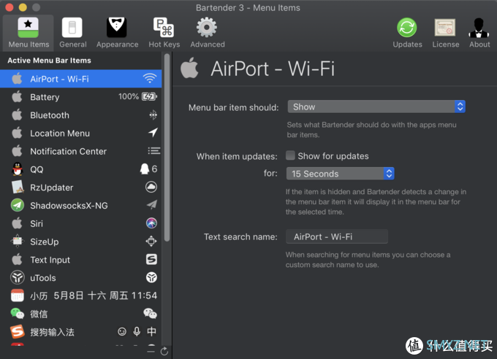497x359 pixels.
Task: Click the Text search name field
Action: click(337, 236)
